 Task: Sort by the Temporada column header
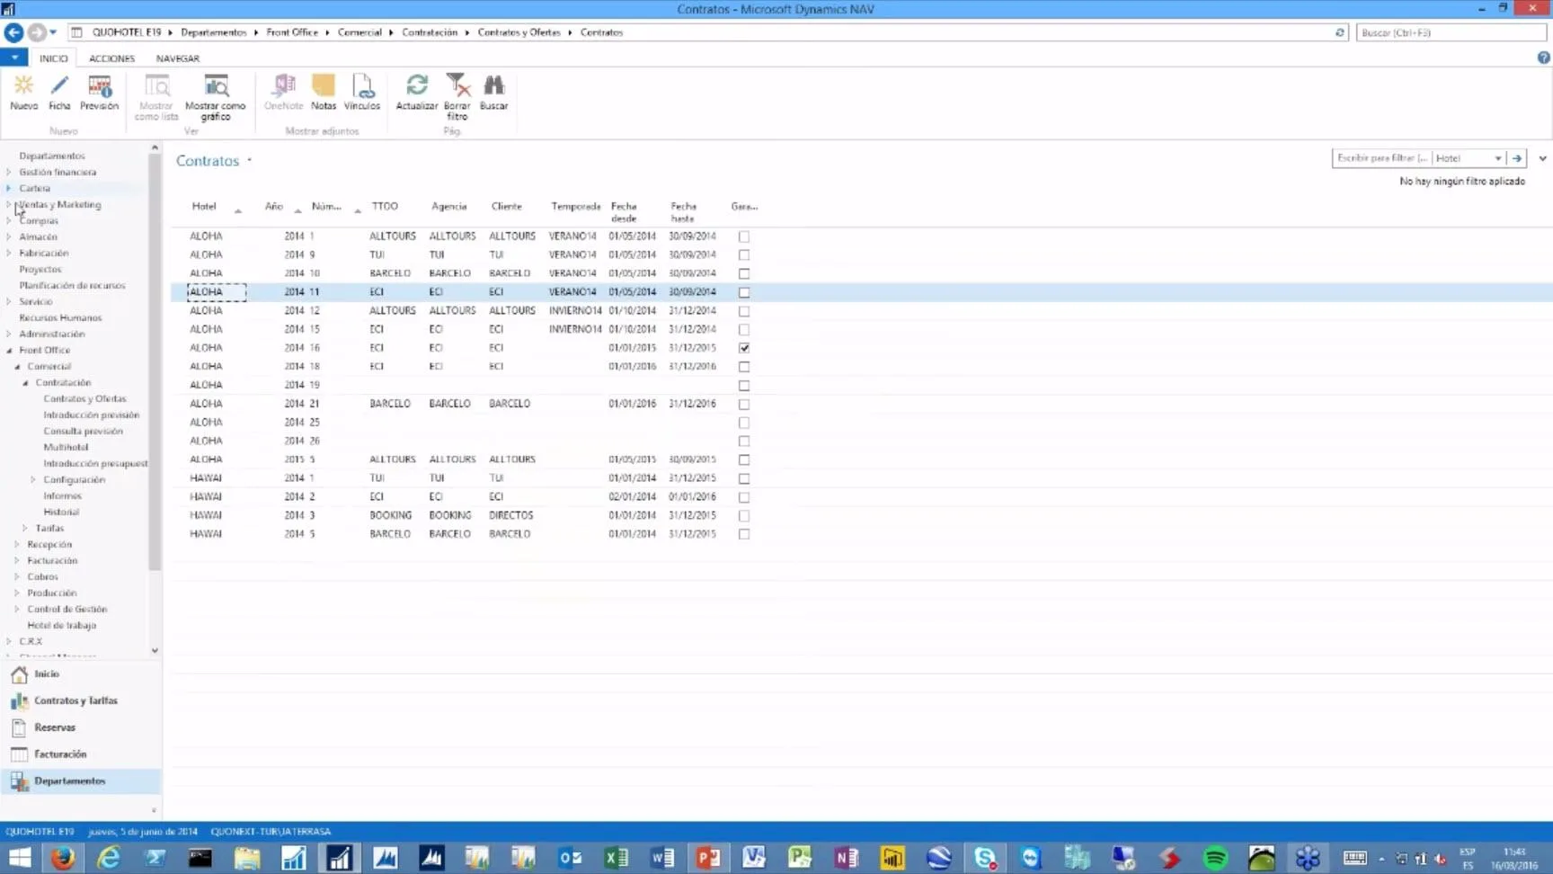576,207
